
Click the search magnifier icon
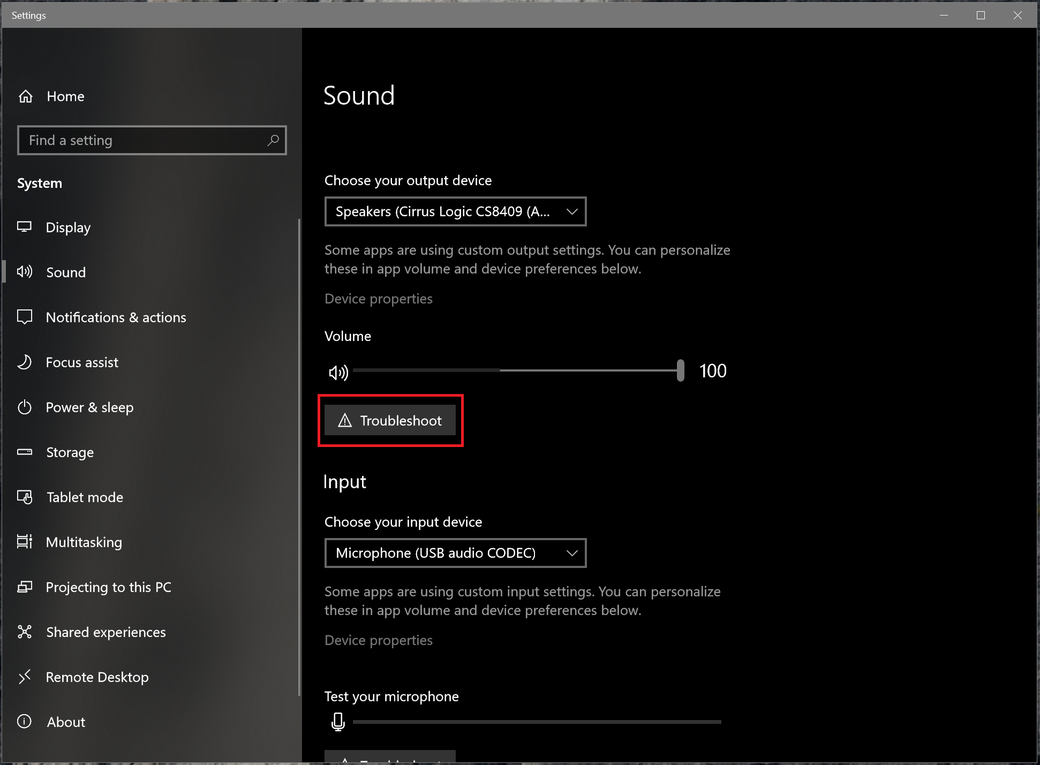[273, 140]
